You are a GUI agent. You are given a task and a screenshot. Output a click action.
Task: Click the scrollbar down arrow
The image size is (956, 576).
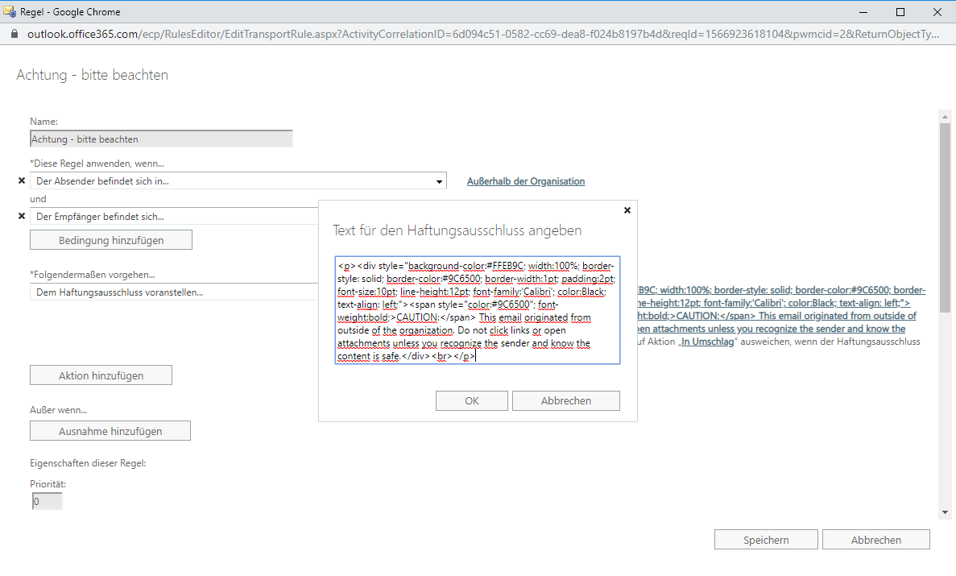pos(945,512)
